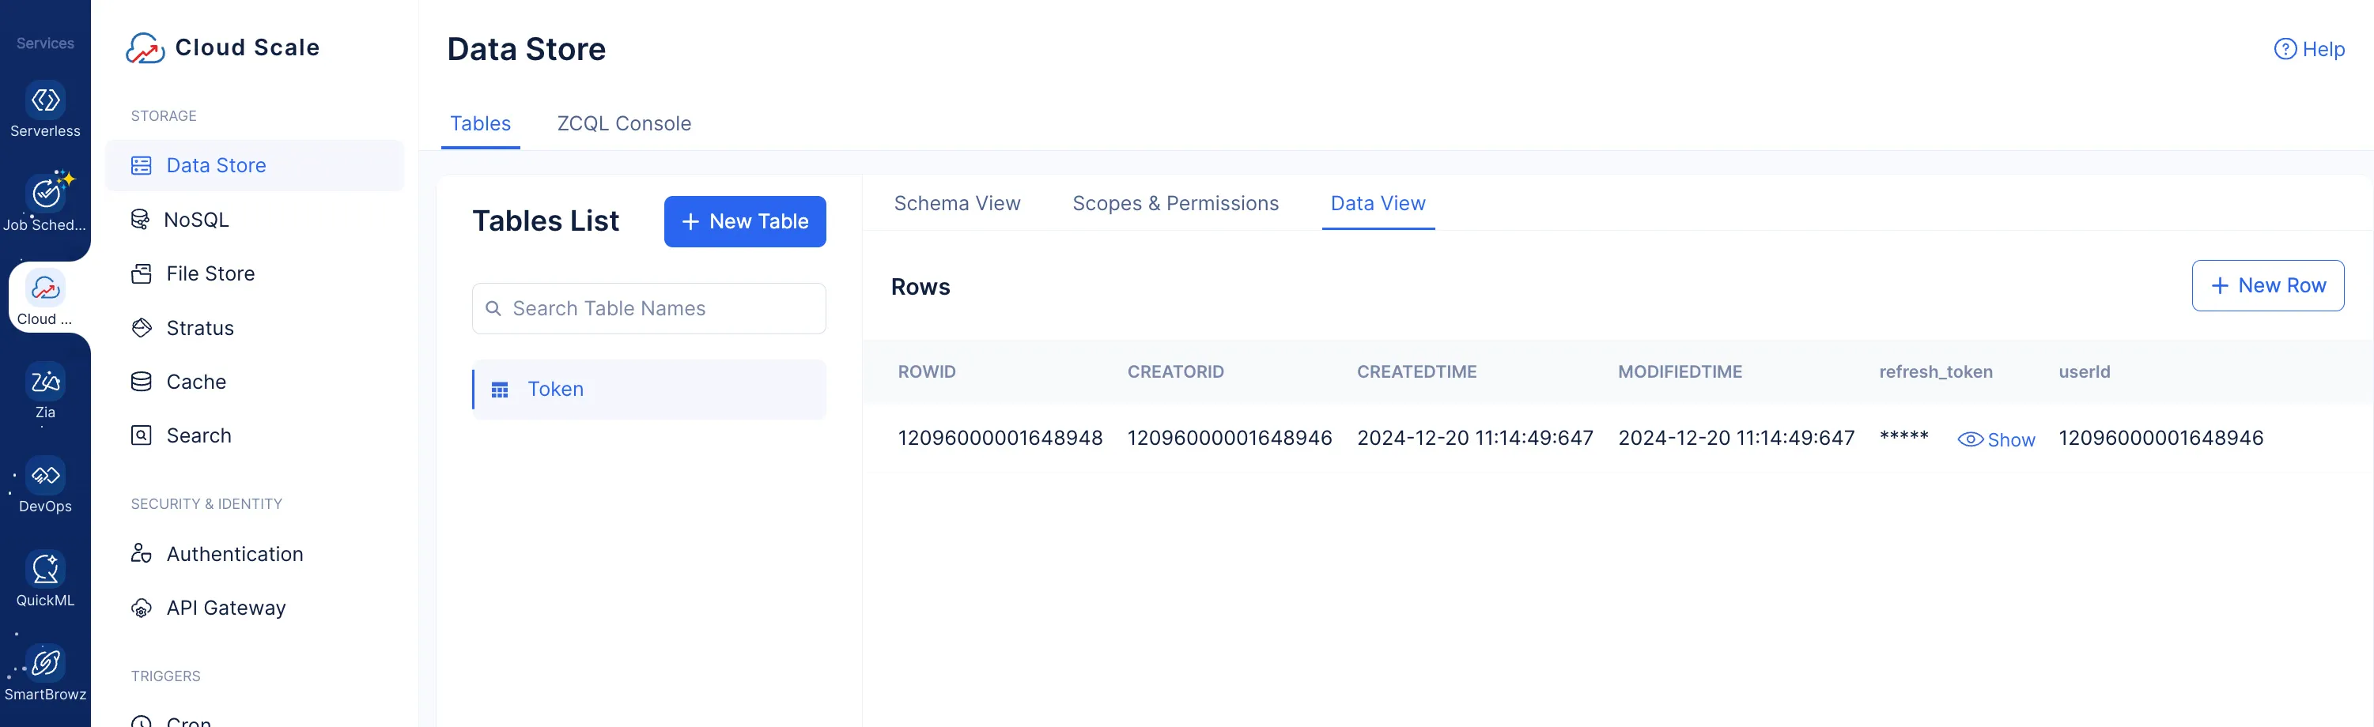Viewport: 2374px width, 727px height.
Task: Open the SmartBrowz service icon
Action: [x=45, y=664]
